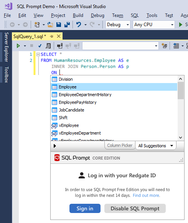Open the Build menu
188x223 pixels.
coord(78,15)
